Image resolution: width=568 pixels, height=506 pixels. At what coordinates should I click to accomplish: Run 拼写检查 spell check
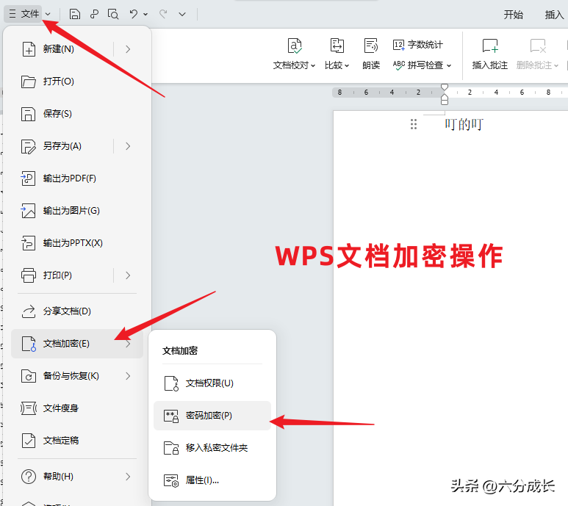pyautogui.click(x=418, y=65)
